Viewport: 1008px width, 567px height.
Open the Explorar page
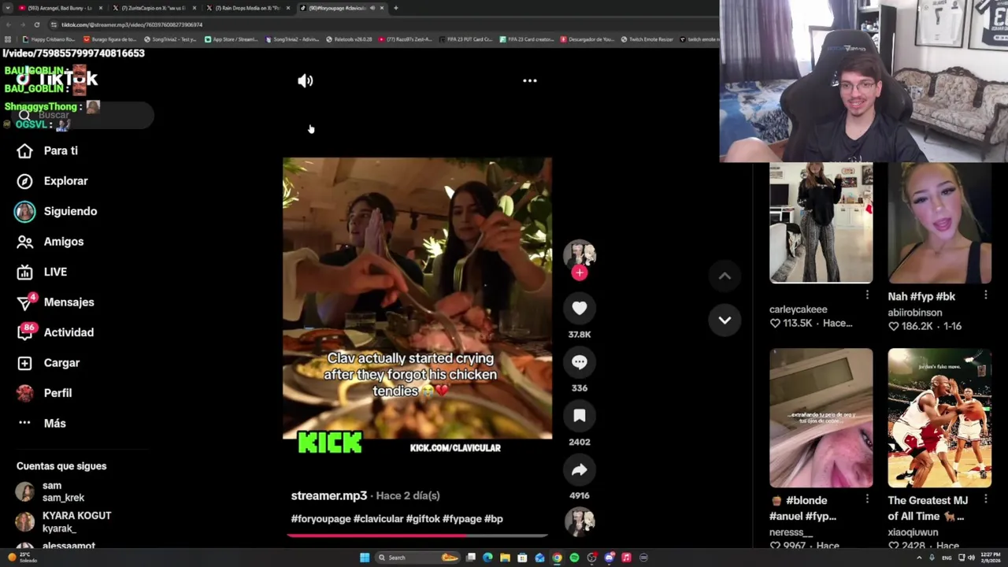(54, 181)
